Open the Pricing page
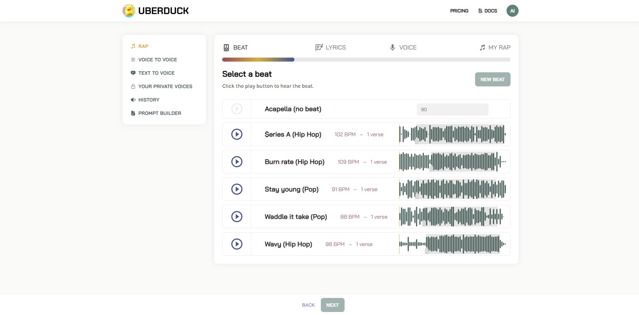639x315 pixels. pos(459,11)
